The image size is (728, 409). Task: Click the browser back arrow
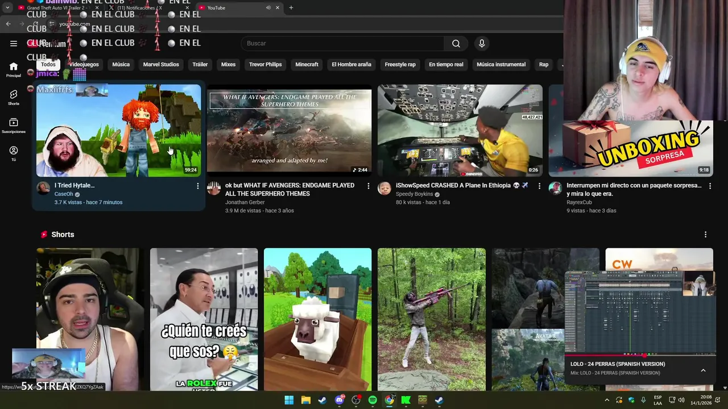tap(8, 24)
